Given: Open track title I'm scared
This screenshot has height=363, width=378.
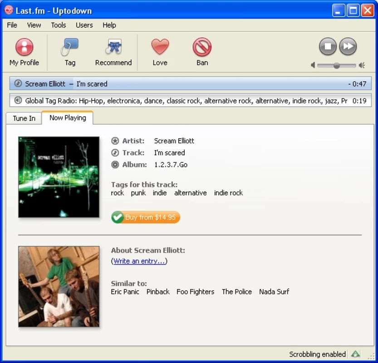Looking at the screenshot, I should point(169,152).
